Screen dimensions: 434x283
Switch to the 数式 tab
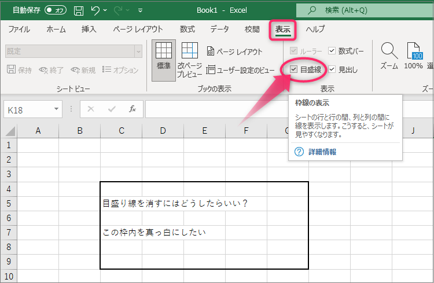pyautogui.click(x=187, y=29)
